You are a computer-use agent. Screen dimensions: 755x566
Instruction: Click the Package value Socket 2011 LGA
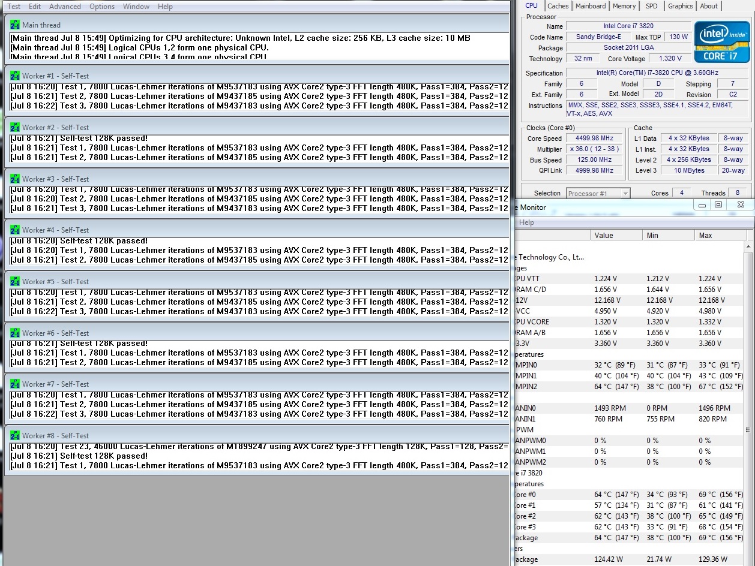(628, 48)
